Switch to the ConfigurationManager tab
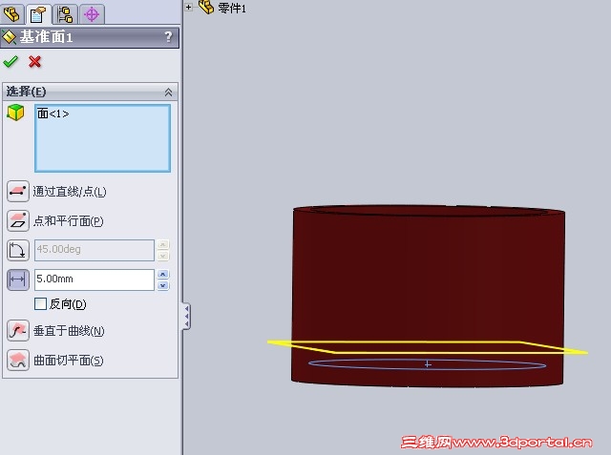This screenshot has width=611, height=455. point(65,14)
